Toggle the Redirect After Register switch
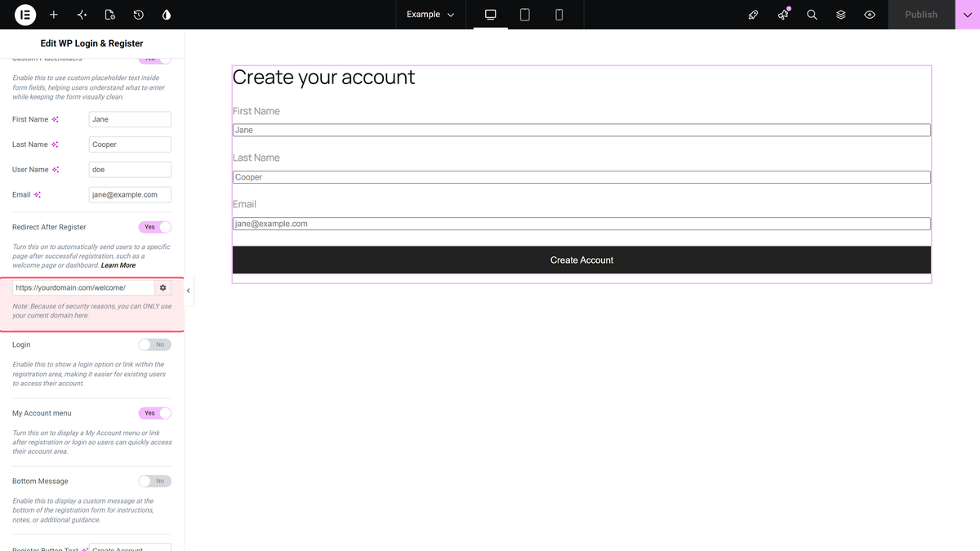The width and height of the screenshot is (980, 551). (x=155, y=227)
